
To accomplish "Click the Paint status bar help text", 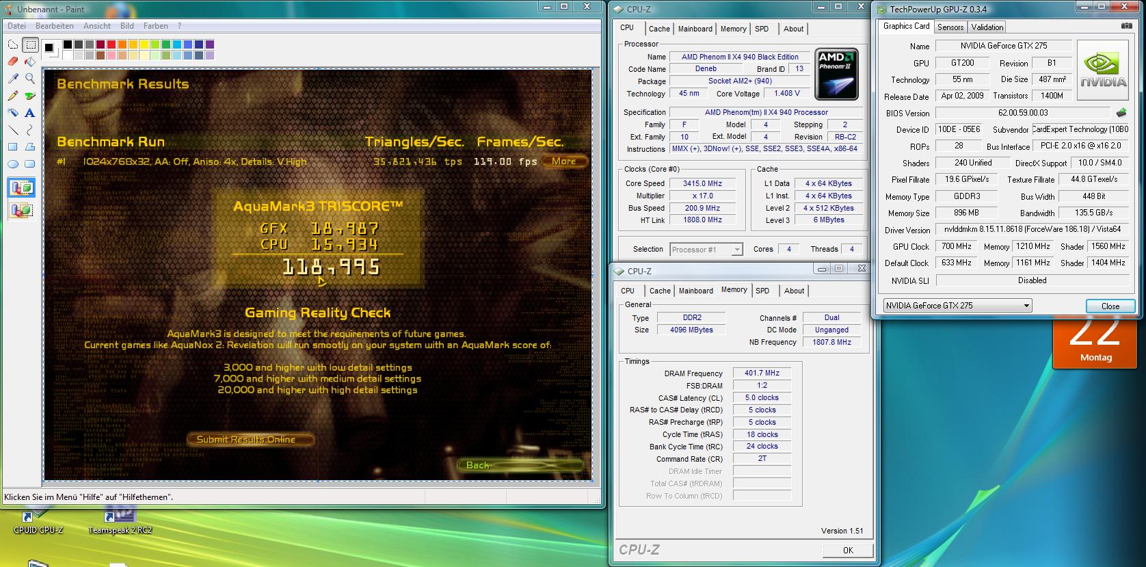I will 89,497.
